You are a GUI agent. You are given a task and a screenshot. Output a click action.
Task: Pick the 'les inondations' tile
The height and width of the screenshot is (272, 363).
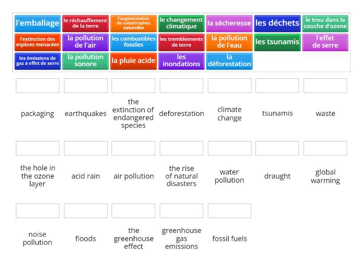coord(181,61)
